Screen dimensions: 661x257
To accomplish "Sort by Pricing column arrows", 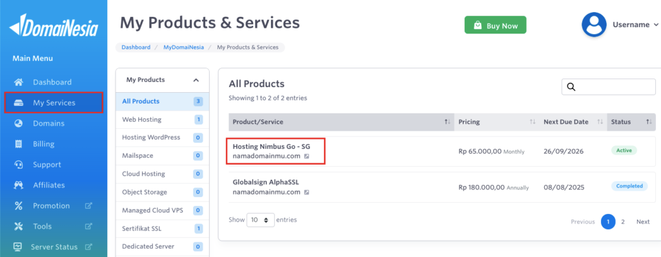I will [x=533, y=122].
